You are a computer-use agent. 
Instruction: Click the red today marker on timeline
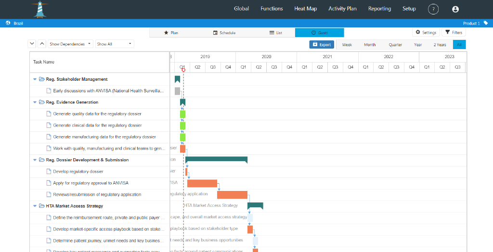pos(183,70)
